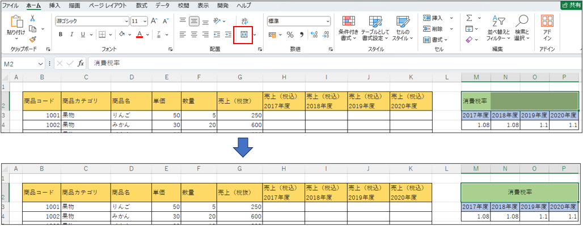The width and height of the screenshot is (583, 226).
Task: Click the Clear eraser icon
Action: tap(469, 39)
